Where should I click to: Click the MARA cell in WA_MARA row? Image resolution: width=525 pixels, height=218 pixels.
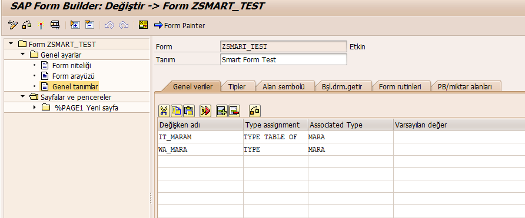[x=351, y=149]
